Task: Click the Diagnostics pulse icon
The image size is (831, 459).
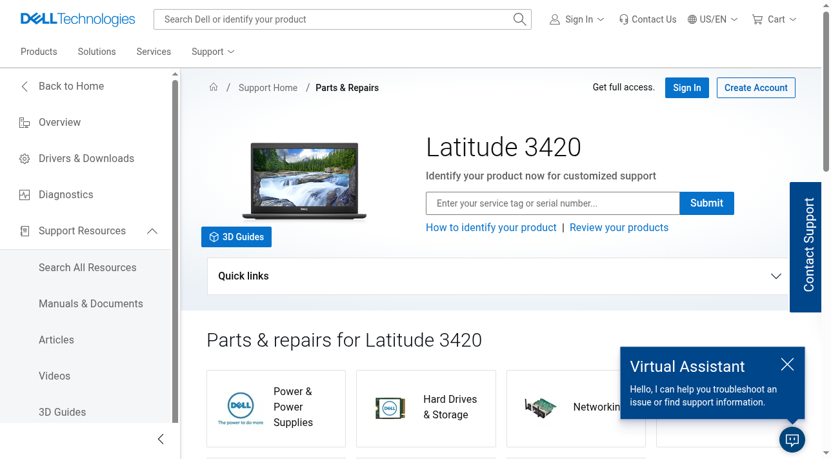Action: [x=25, y=195]
